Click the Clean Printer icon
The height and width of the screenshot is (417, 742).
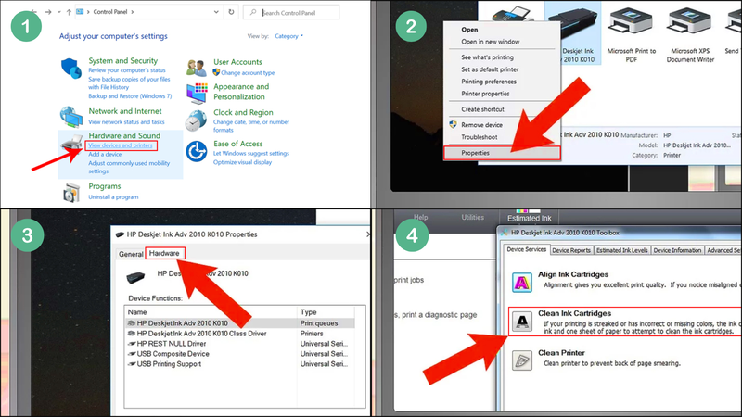tap(522, 360)
